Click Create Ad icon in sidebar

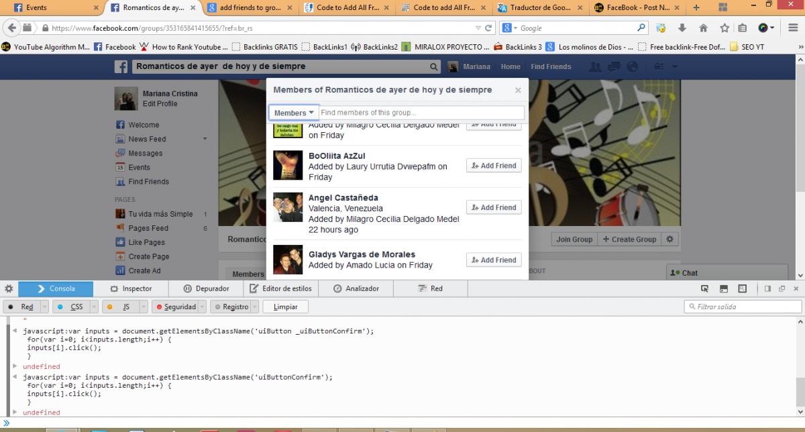(x=121, y=271)
